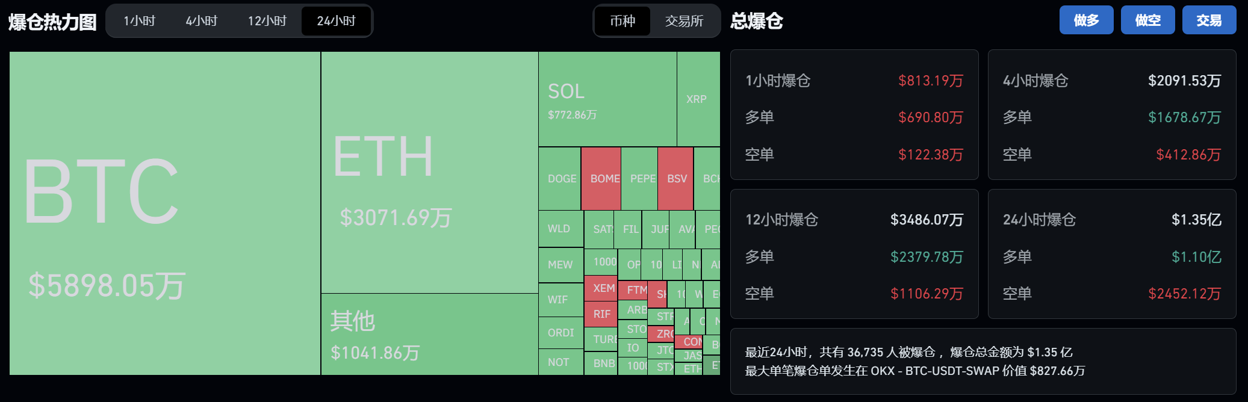Viewport: 1248px width, 402px height.
Task: Select the XRP heatmap tile
Action: click(x=698, y=99)
